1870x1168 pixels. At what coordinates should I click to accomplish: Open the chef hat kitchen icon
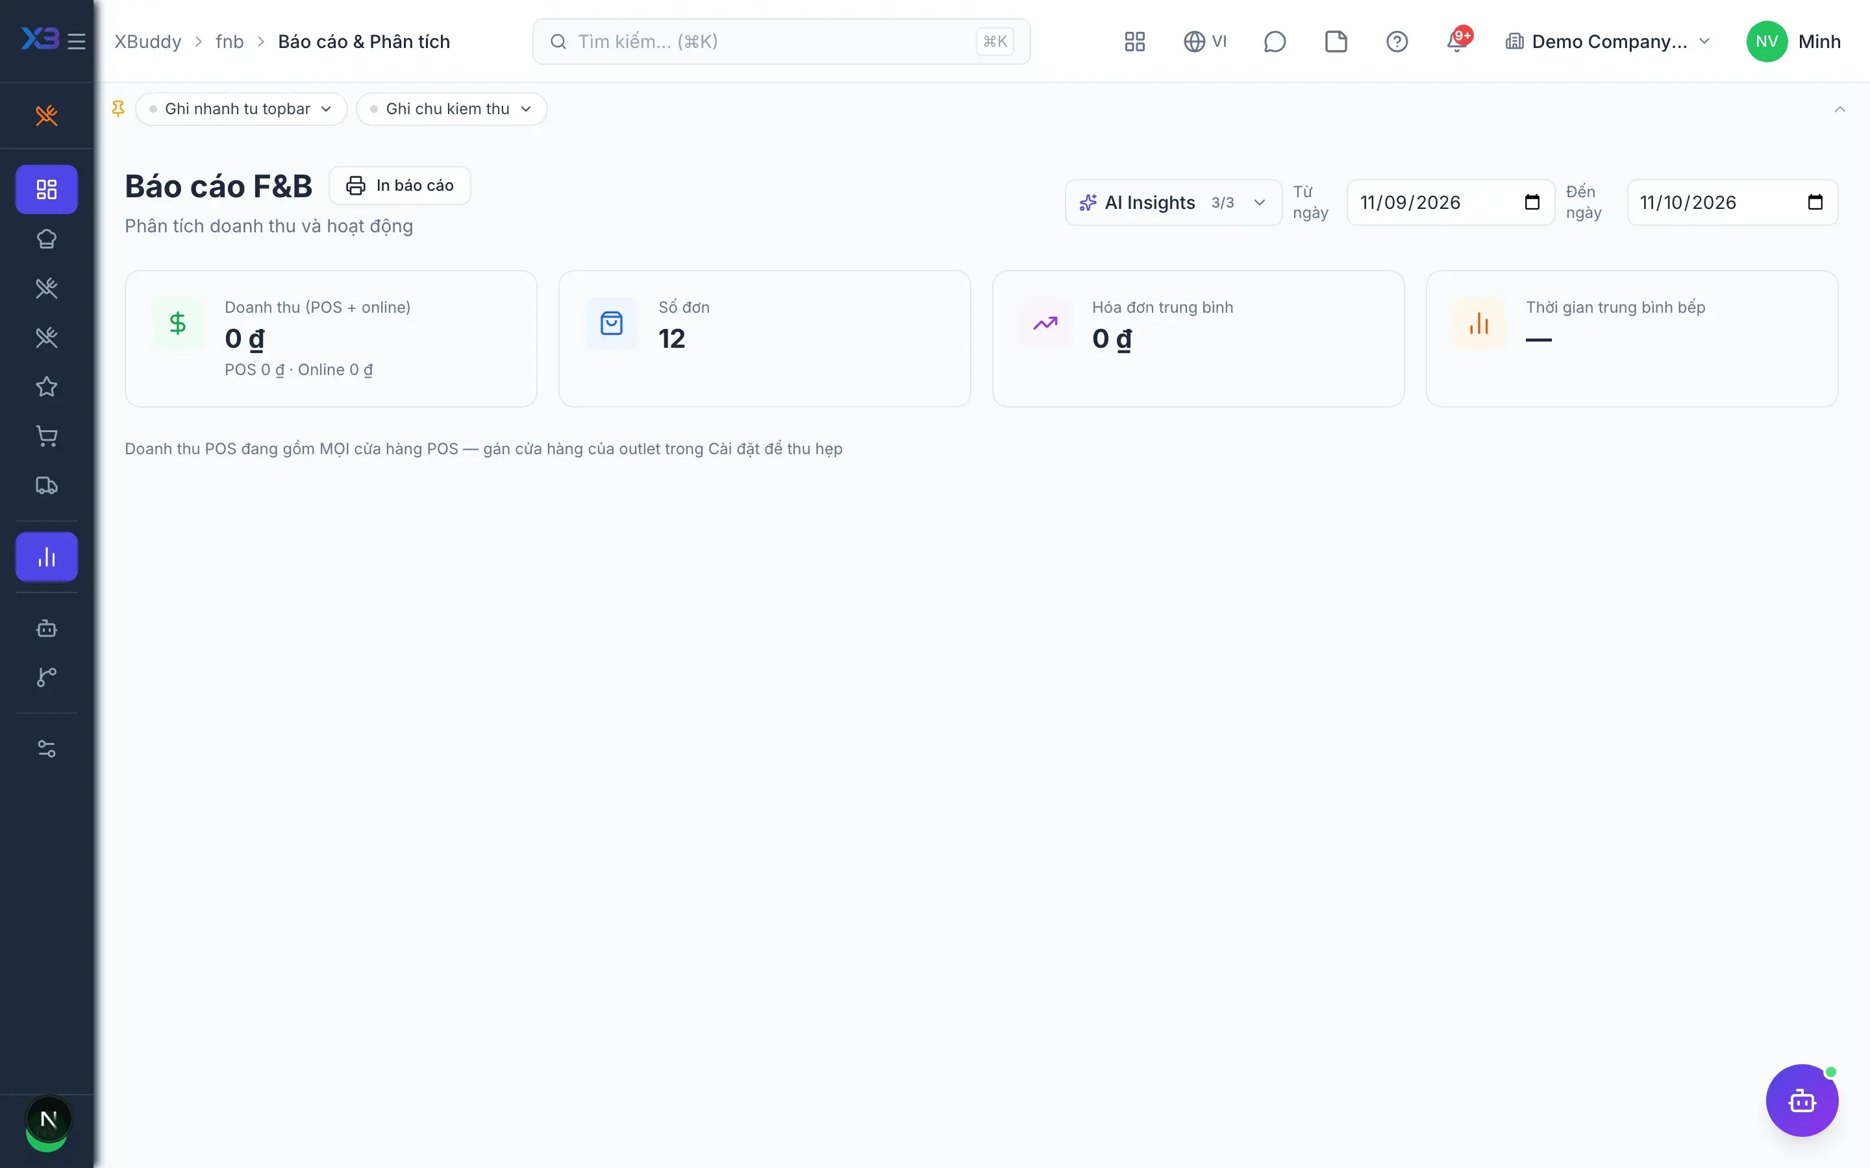tap(46, 239)
